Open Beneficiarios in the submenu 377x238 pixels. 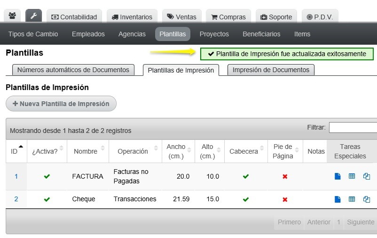(x=261, y=34)
